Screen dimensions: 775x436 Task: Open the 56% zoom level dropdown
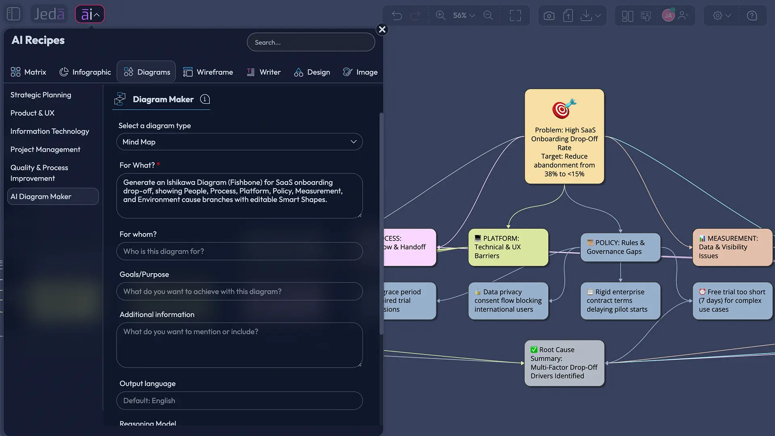coord(464,15)
